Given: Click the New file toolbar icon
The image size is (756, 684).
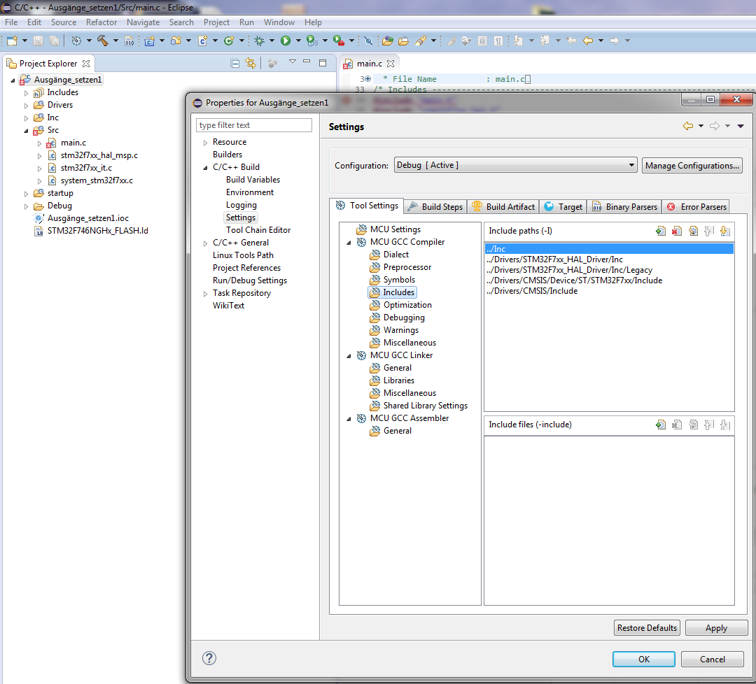Looking at the screenshot, I should click(12, 41).
